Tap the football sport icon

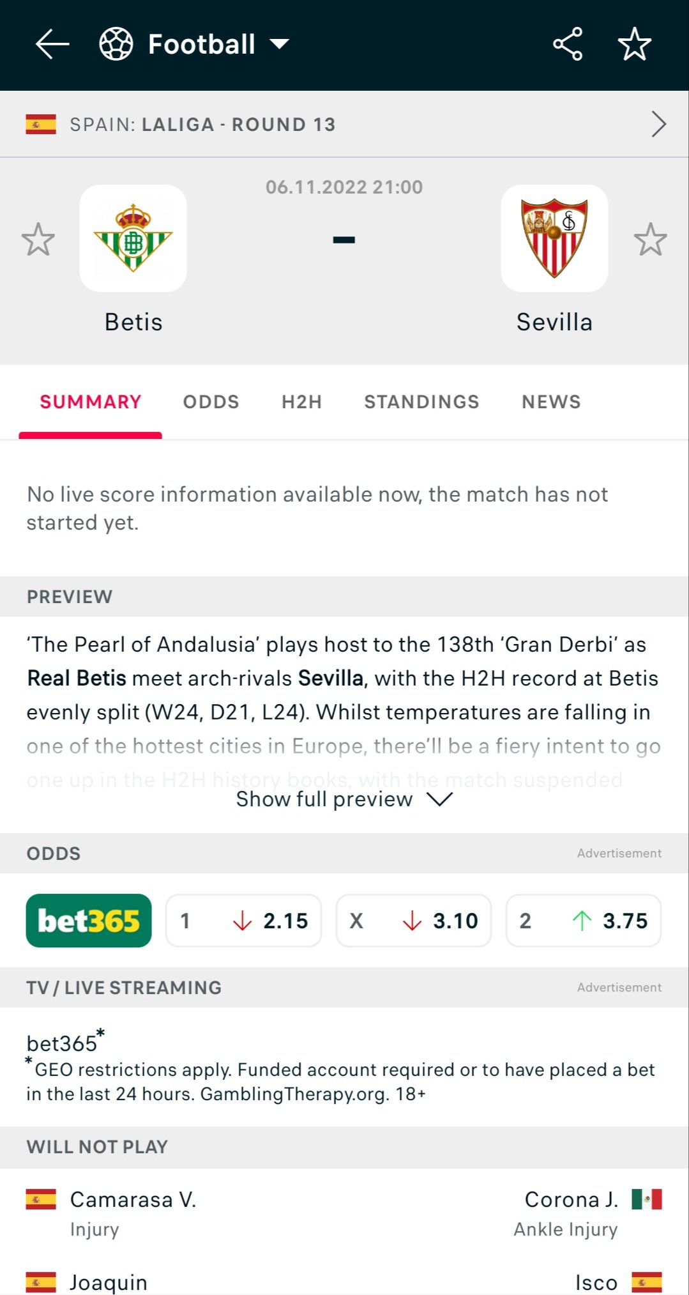pyautogui.click(x=116, y=44)
